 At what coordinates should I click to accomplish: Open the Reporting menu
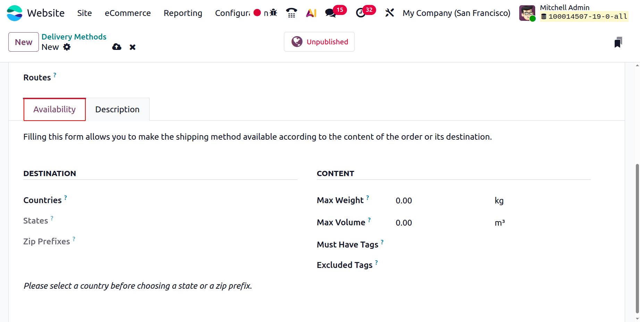pyautogui.click(x=183, y=13)
